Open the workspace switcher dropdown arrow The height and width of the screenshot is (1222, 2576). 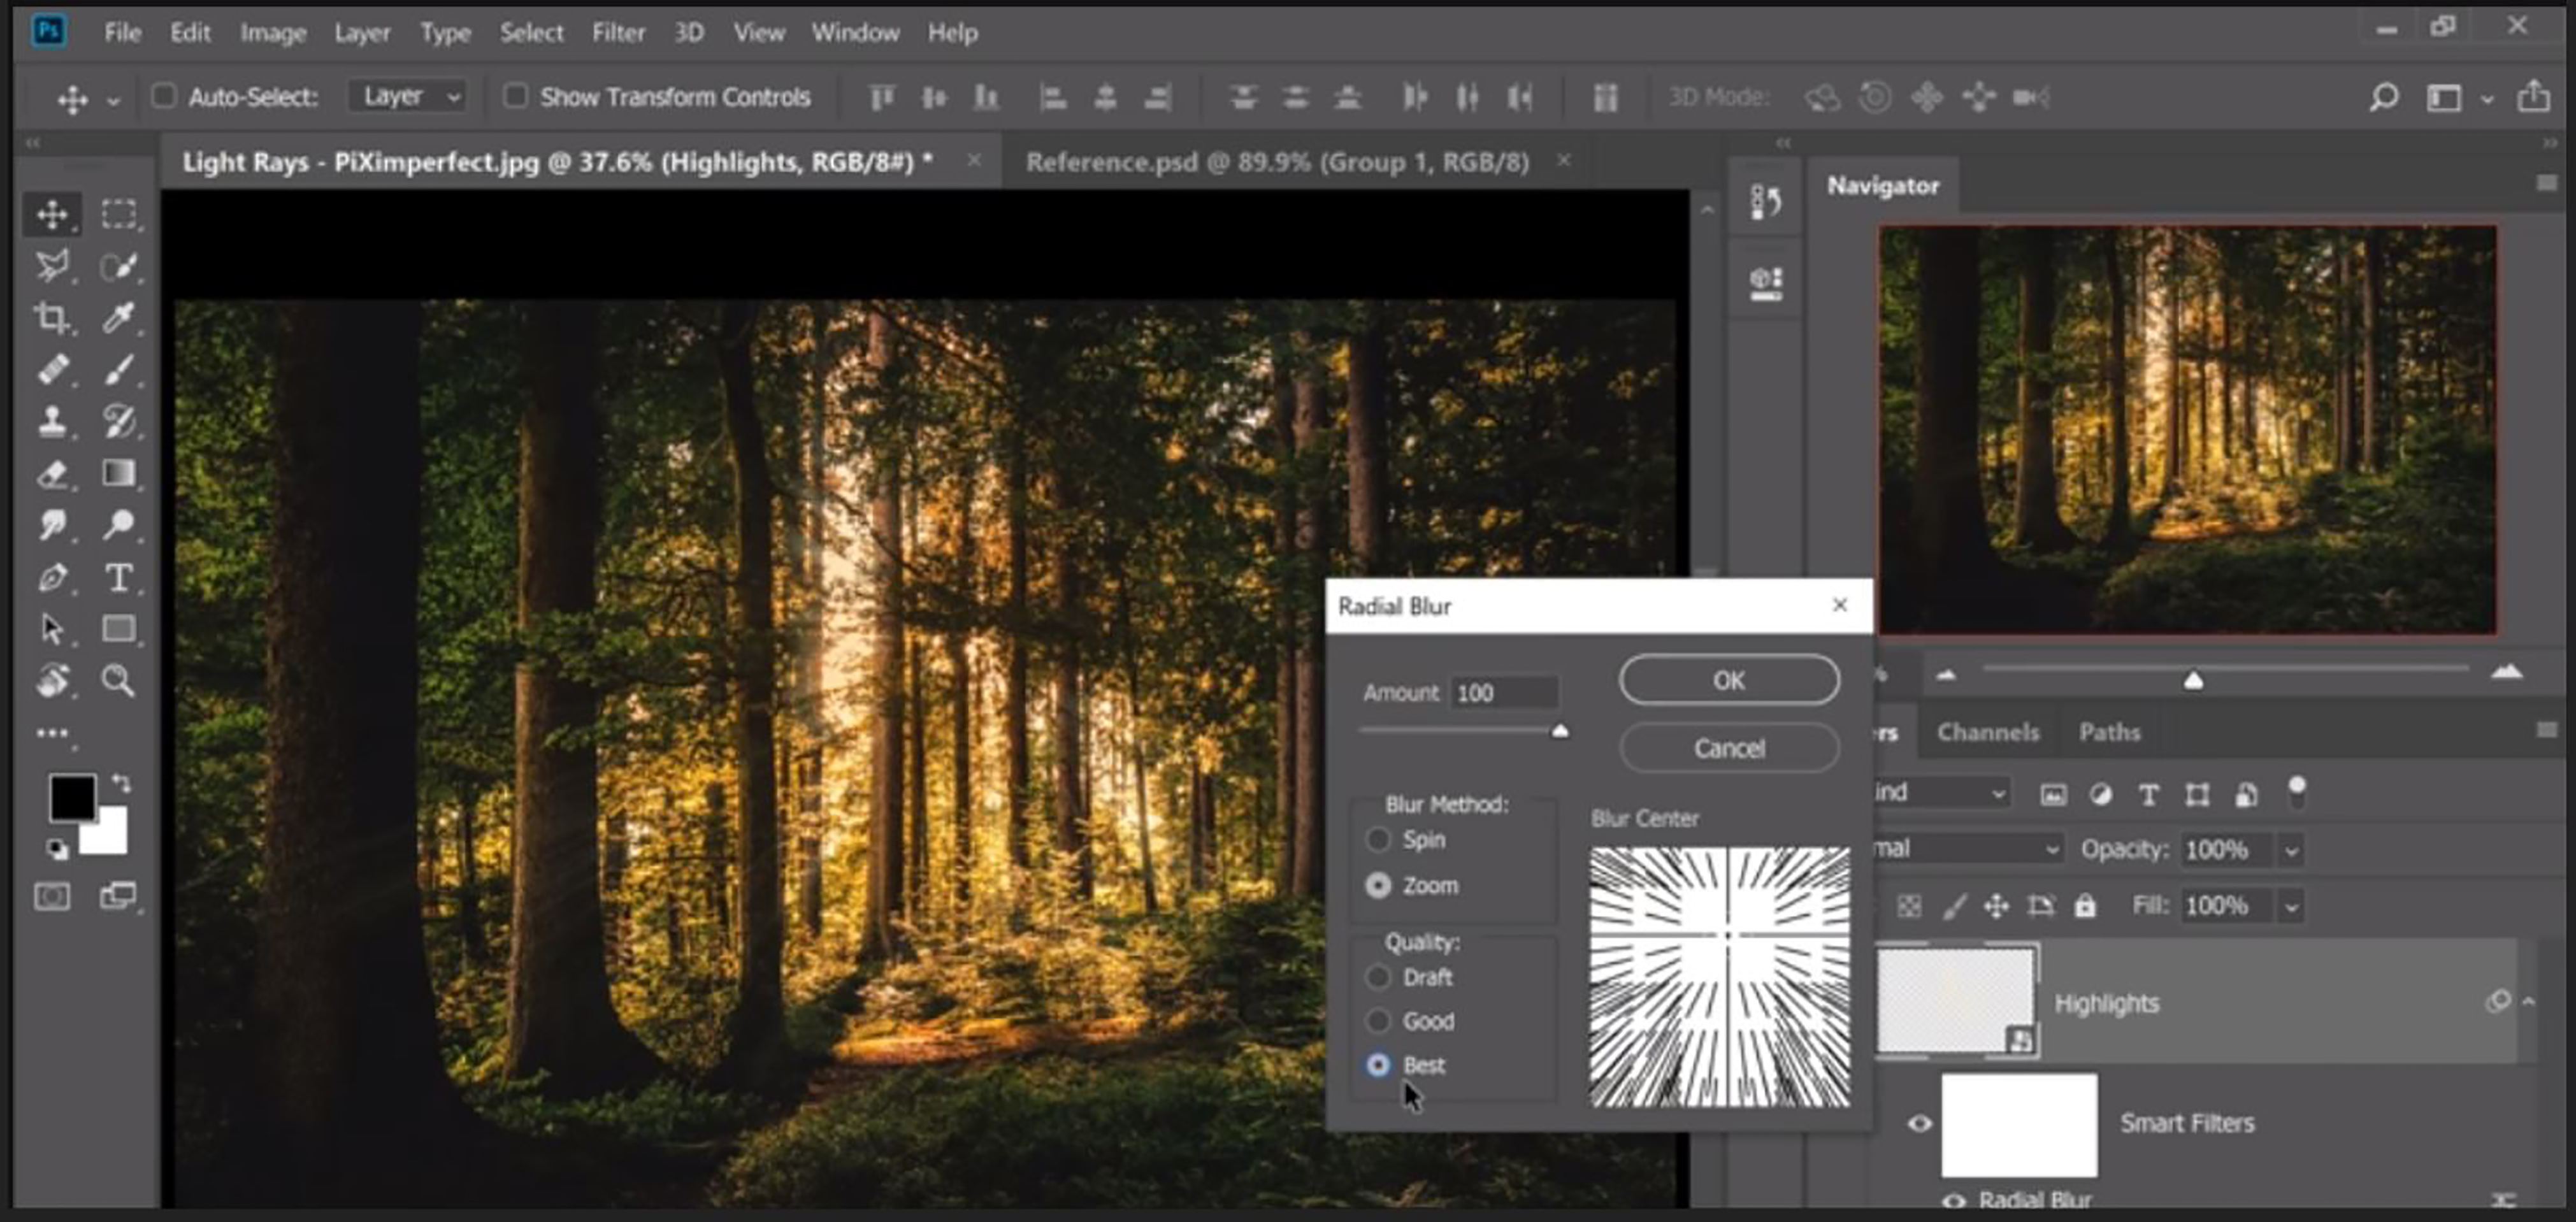pos(2487,98)
